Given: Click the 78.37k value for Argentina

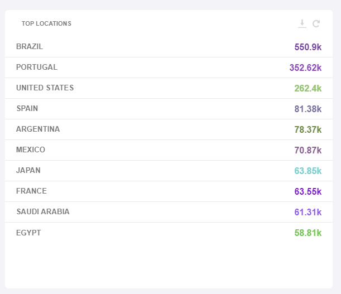Looking at the screenshot, I should pyautogui.click(x=308, y=130).
